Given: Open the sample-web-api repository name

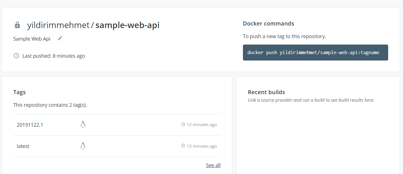Looking at the screenshot, I should (x=127, y=25).
